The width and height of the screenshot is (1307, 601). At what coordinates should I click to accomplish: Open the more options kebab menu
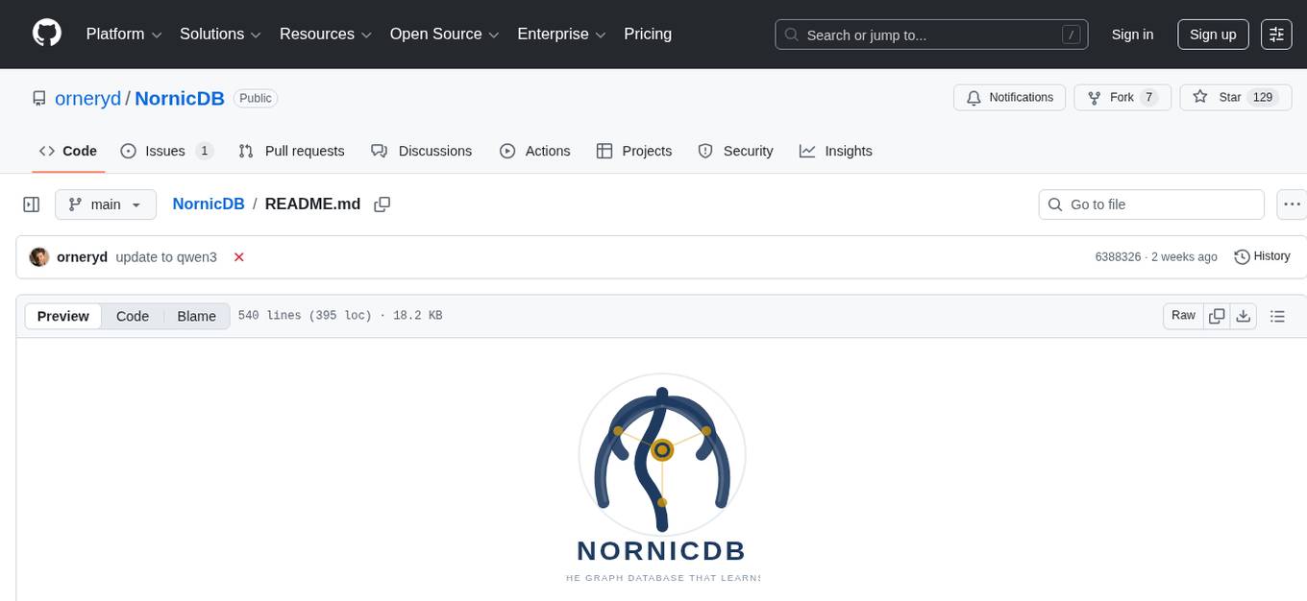point(1292,204)
